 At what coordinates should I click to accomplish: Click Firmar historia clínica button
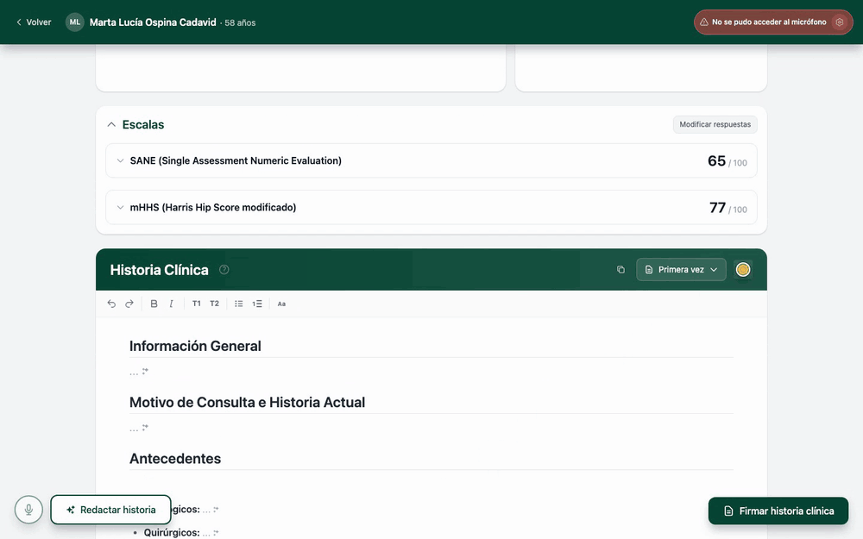coord(778,511)
